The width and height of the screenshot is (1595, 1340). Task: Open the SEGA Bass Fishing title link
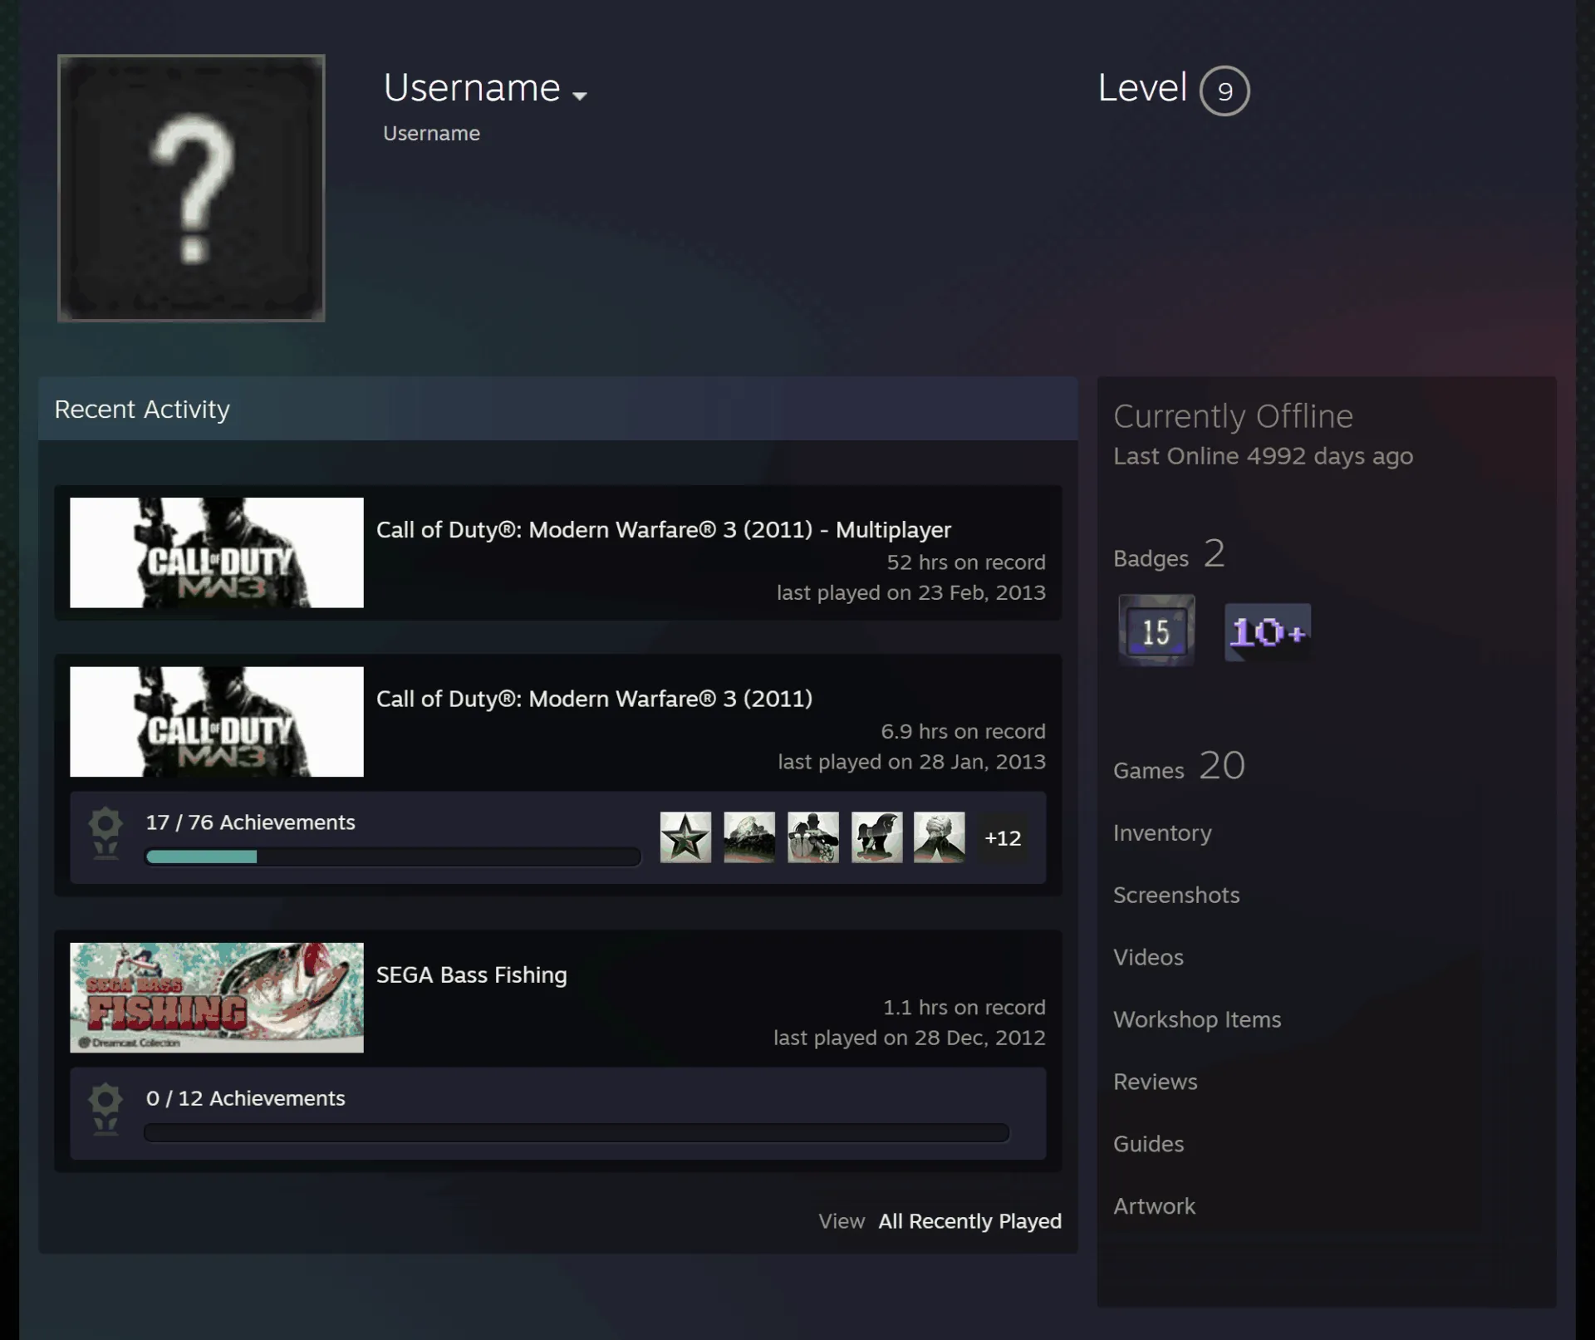coord(472,975)
